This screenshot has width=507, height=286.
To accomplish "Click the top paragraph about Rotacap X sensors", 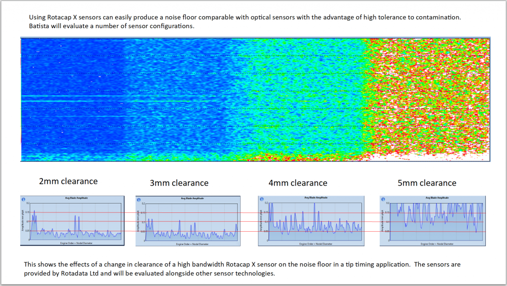I will pos(245,22).
